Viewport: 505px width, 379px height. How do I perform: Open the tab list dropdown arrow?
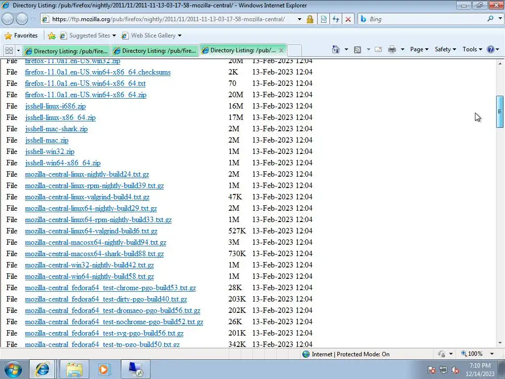point(18,51)
